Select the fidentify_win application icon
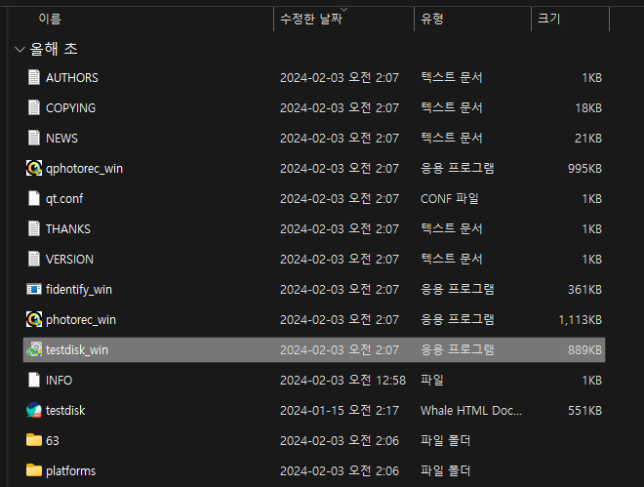Image resolution: width=644 pixels, height=487 pixels. 34,289
